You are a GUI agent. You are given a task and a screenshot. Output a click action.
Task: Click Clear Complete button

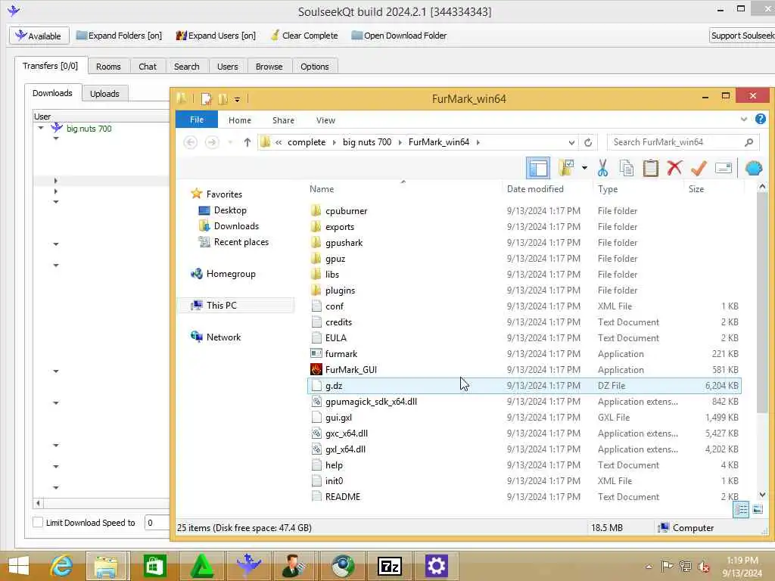[304, 36]
